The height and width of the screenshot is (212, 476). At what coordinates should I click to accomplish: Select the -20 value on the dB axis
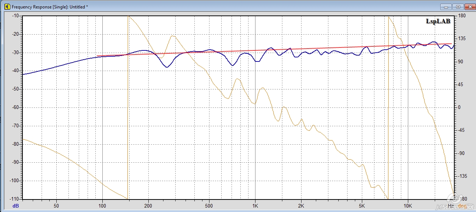(x=15, y=34)
